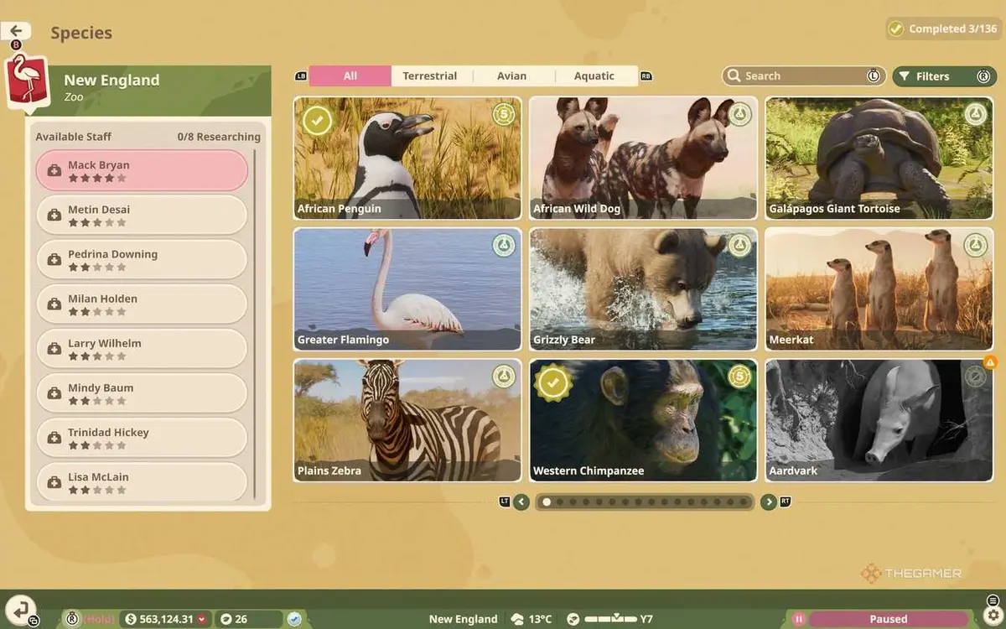
Task: Click Grizzly Bear research flask badge
Action: pos(739,245)
